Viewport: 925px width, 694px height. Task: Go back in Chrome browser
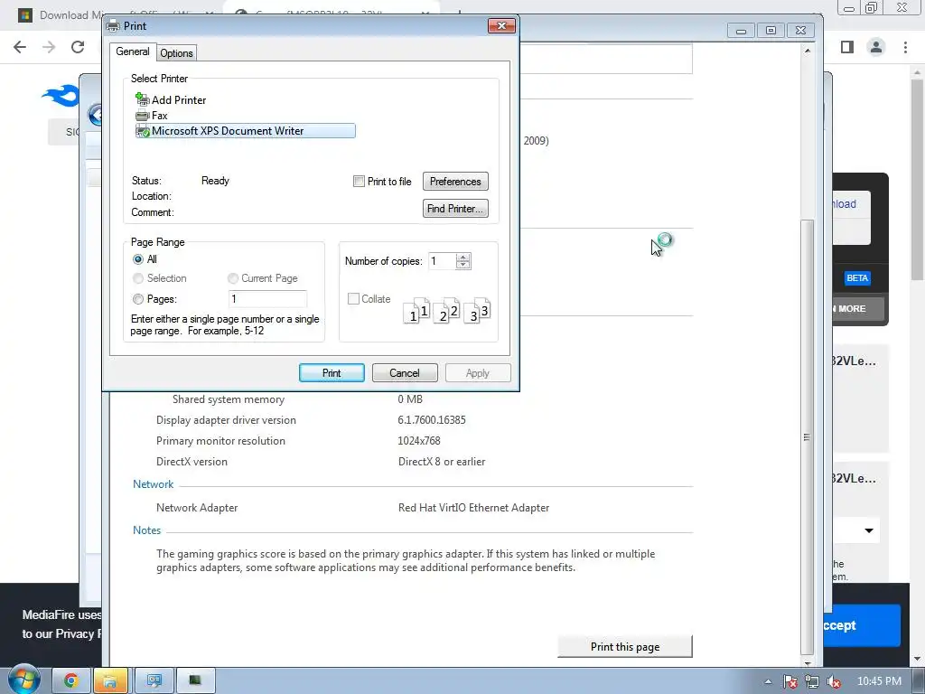(20, 47)
